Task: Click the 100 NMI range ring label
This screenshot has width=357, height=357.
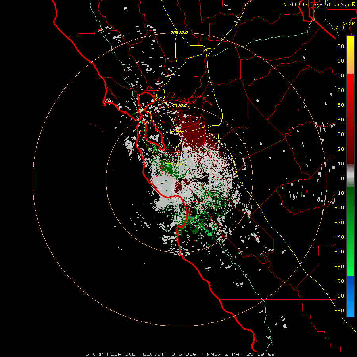Action: coord(179,33)
